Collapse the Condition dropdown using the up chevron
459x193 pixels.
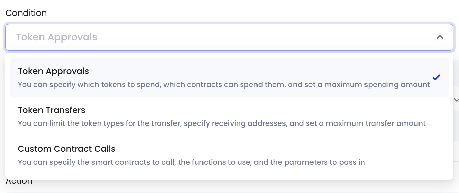point(440,37)
